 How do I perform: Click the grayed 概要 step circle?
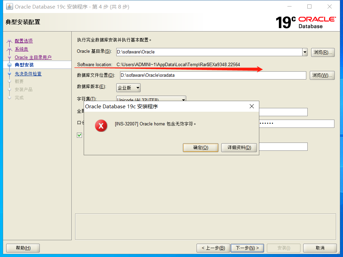click(x=9, y=81)
